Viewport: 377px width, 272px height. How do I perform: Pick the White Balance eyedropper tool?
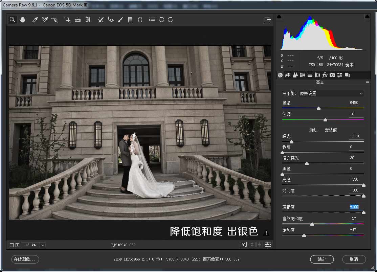click(34, 20)
